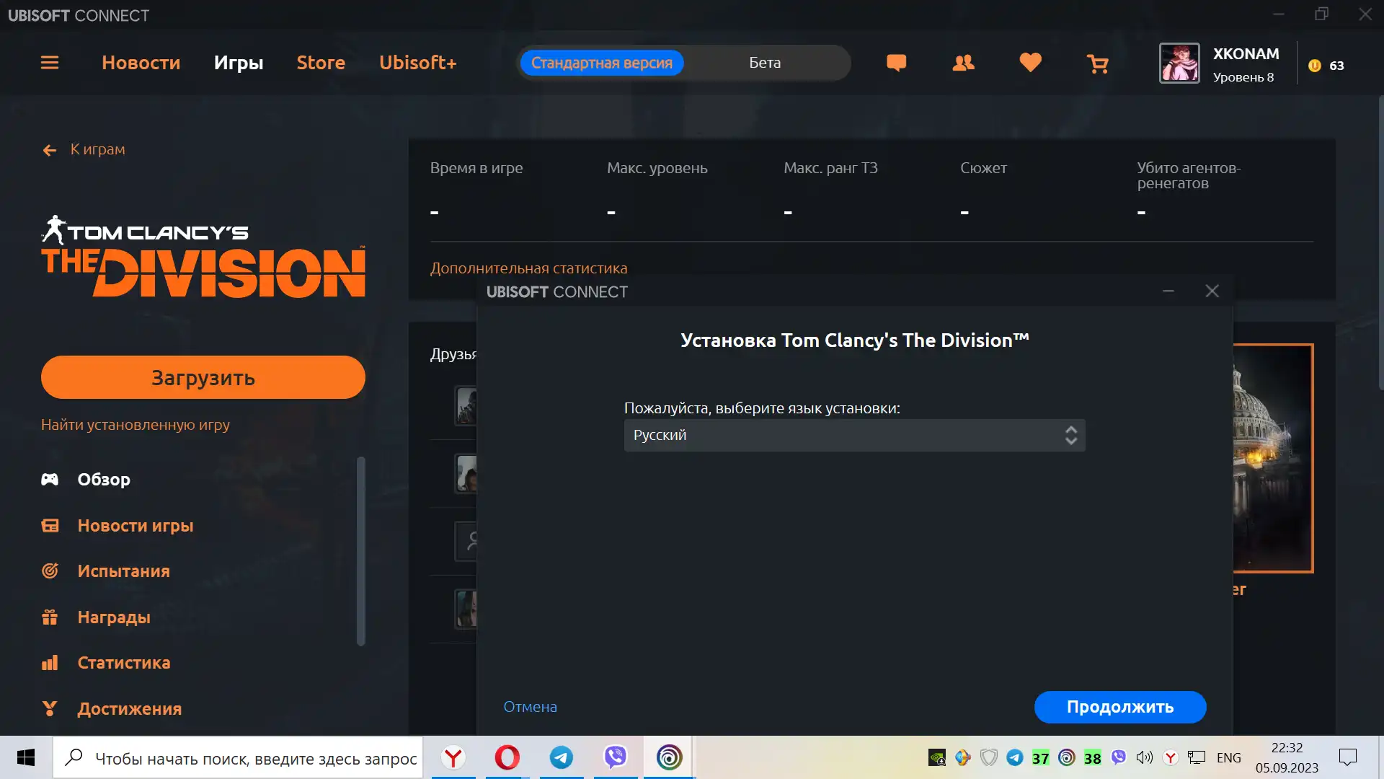Screen dimensions: 1384x779
Task: Open the friends list icon
Action: click(963, 63)
